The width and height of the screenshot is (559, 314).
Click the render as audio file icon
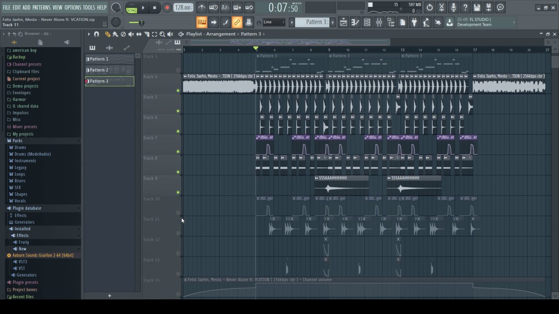(x=489, y=7)
